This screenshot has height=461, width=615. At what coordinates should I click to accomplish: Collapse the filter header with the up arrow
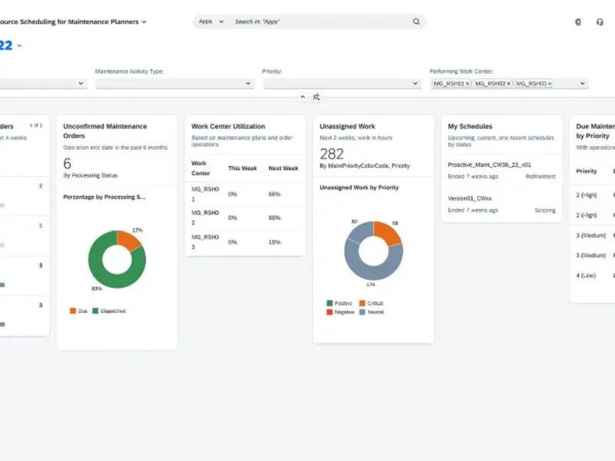tap(302, 97)
